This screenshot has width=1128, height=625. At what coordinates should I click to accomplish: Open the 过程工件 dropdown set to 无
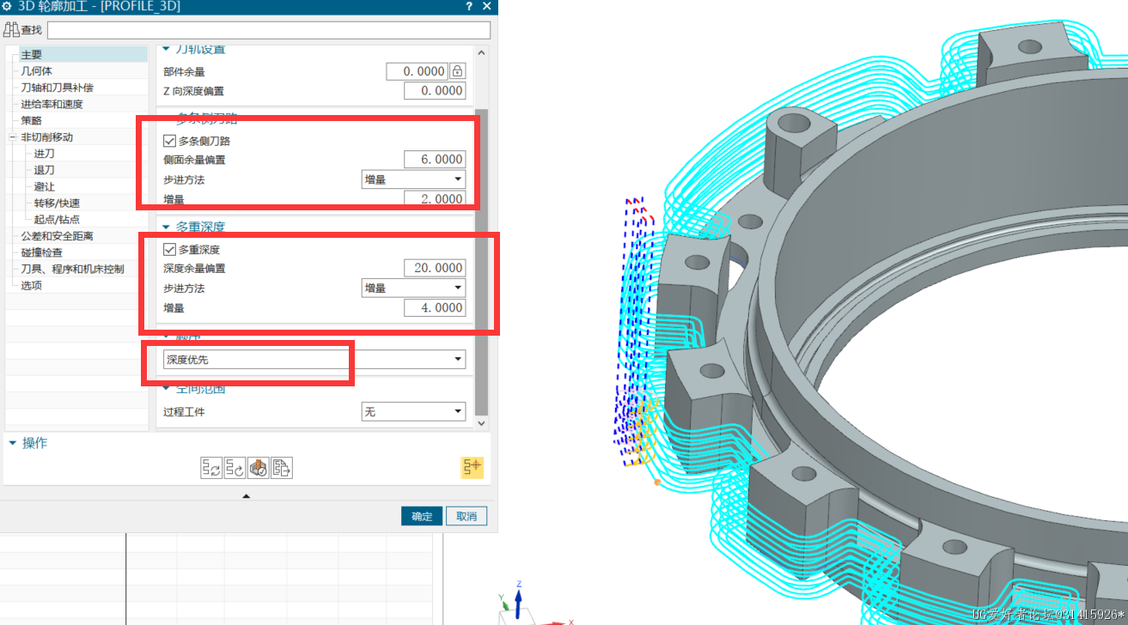pyautogui.click(x=413, y=412)
